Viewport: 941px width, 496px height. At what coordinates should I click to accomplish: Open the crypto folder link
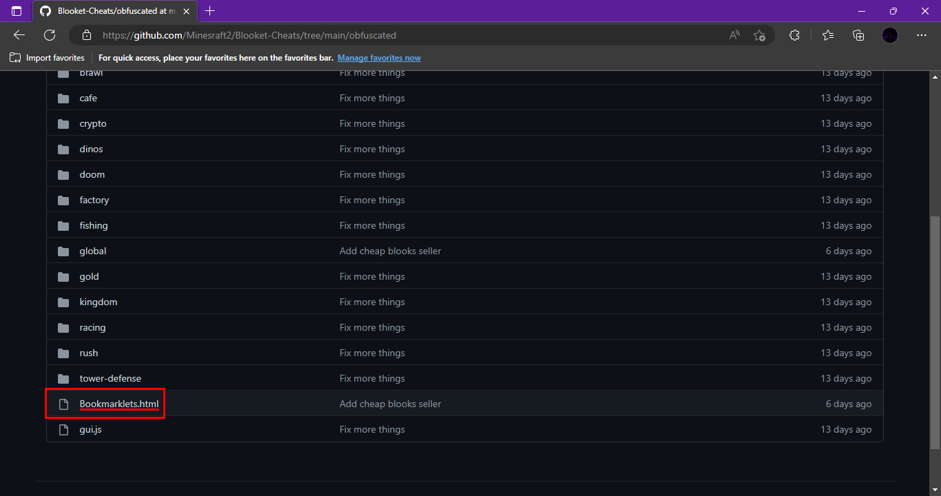pos(93,124)
